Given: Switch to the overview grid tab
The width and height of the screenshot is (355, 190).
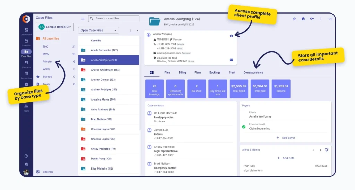Looking at the screenshot, I should 152,72.
